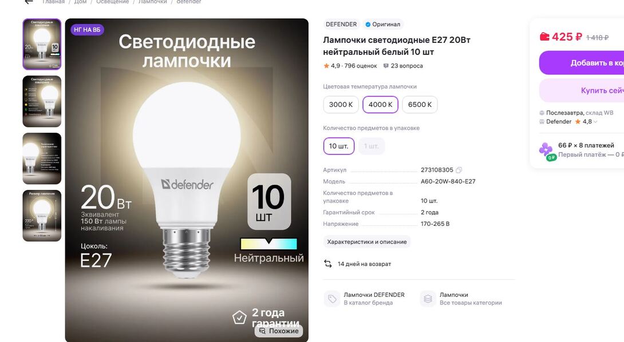Click the category stack icon for Лампочки
The width and height of the screenshot is (624, 342).
click(x=428, y=299)
